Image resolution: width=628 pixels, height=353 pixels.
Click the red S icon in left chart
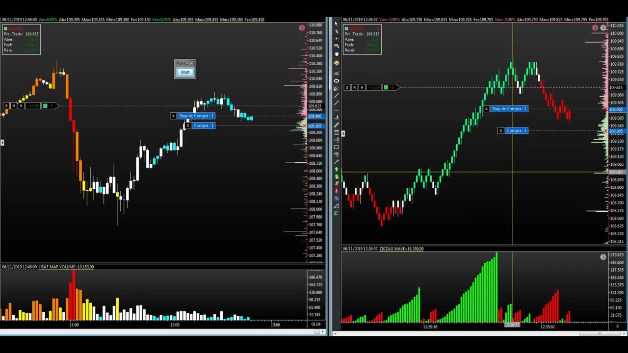pyautogui.click(x=302, y=28)
